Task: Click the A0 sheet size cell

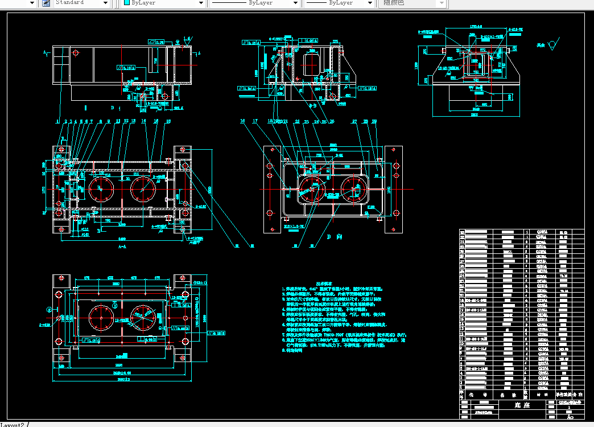Action: coord(570,417)
